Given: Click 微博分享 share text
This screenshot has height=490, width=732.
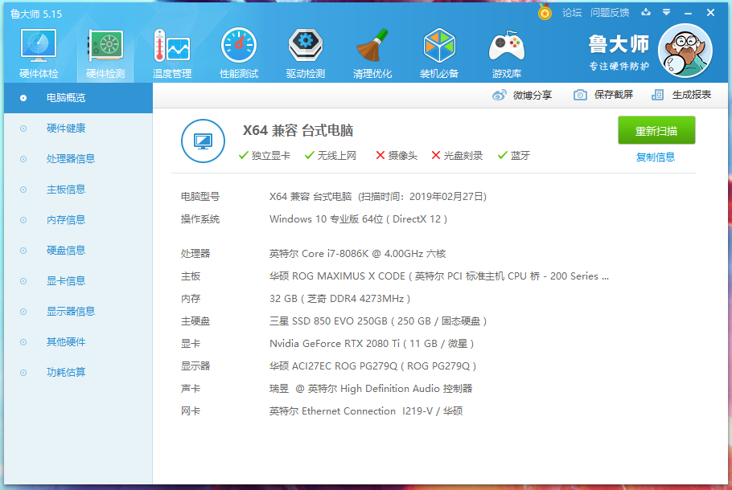Looking at the screenshot, I should coord(533,95).
